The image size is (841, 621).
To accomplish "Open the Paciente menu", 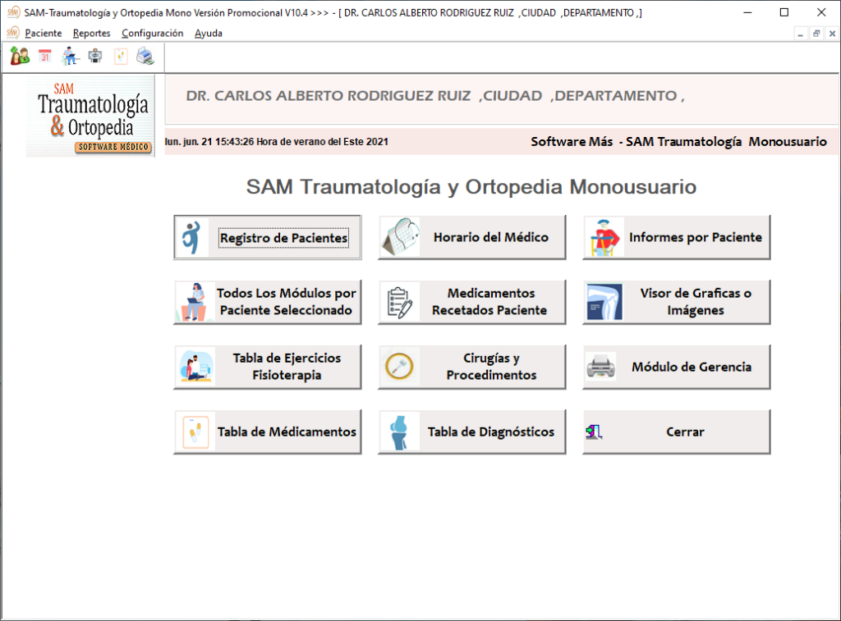I will [x=44, y=33].
